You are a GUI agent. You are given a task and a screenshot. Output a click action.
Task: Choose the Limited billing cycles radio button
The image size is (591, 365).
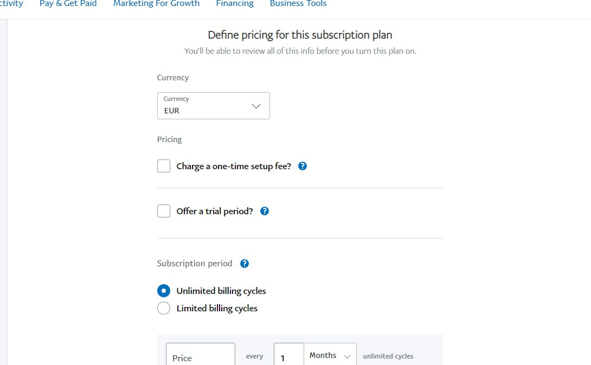coord(164,308)
